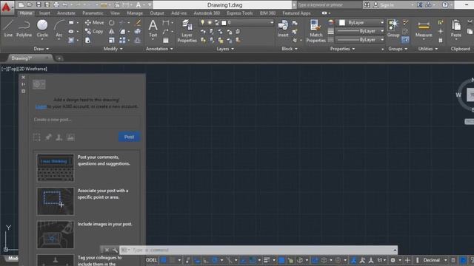The image size is (474, 266).
Task: Expand the Draw panel
Action: click(x=41, y=49)
